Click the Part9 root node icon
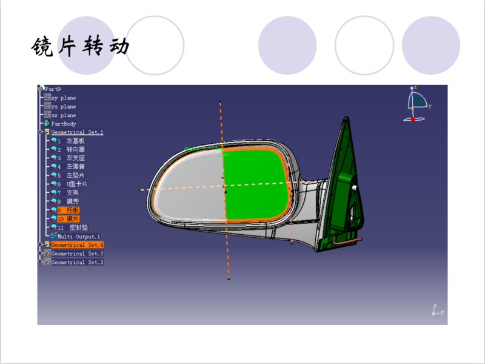Viewport: 485px width, 364px height. click(41, 89)
